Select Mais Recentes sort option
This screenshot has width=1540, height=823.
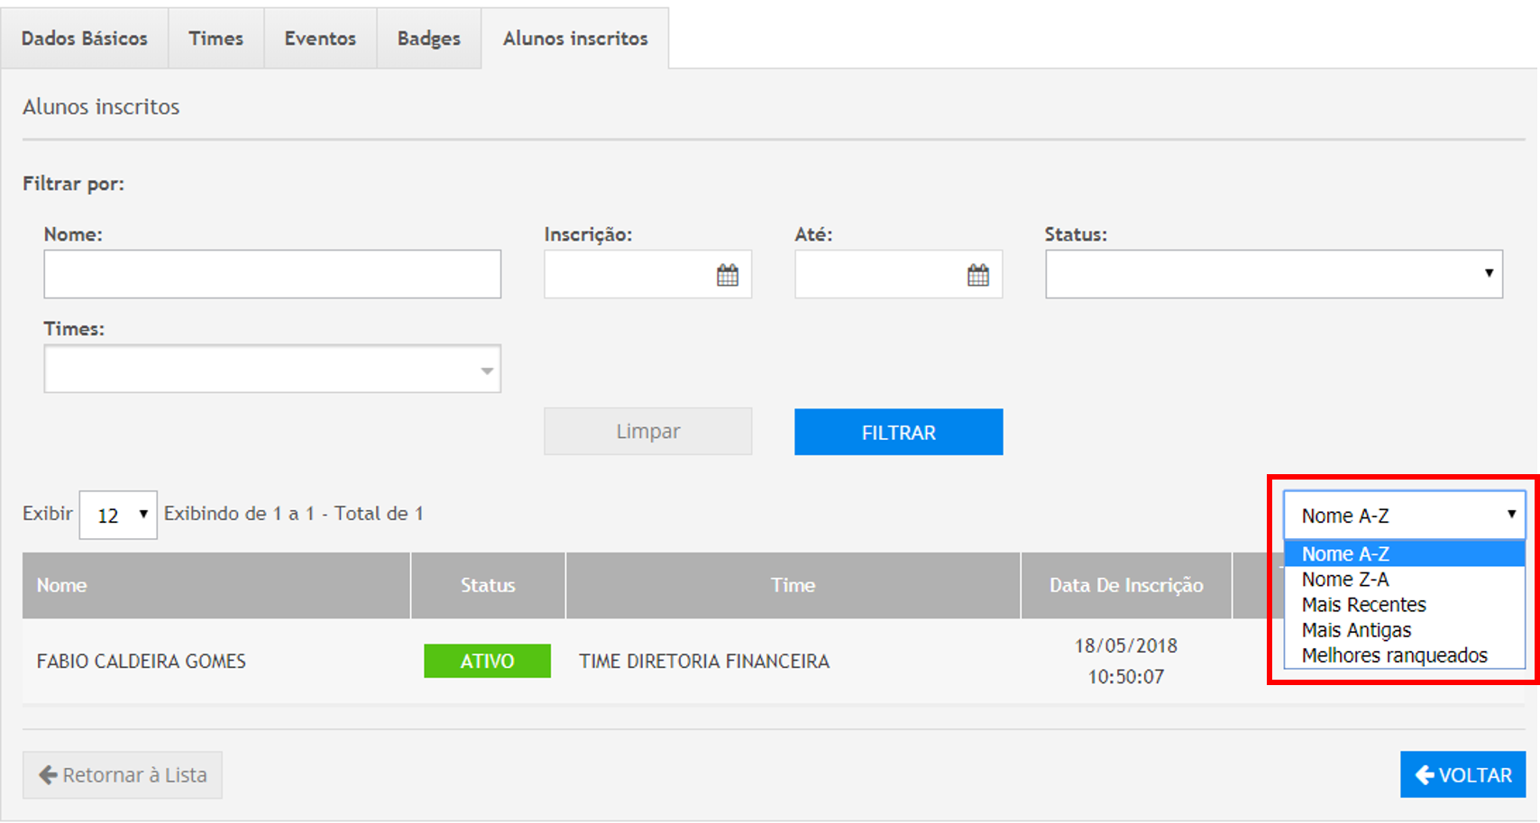click(1363, 605)
